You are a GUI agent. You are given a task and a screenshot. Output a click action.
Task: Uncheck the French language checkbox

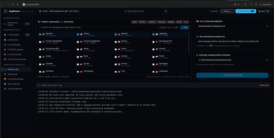78,34
